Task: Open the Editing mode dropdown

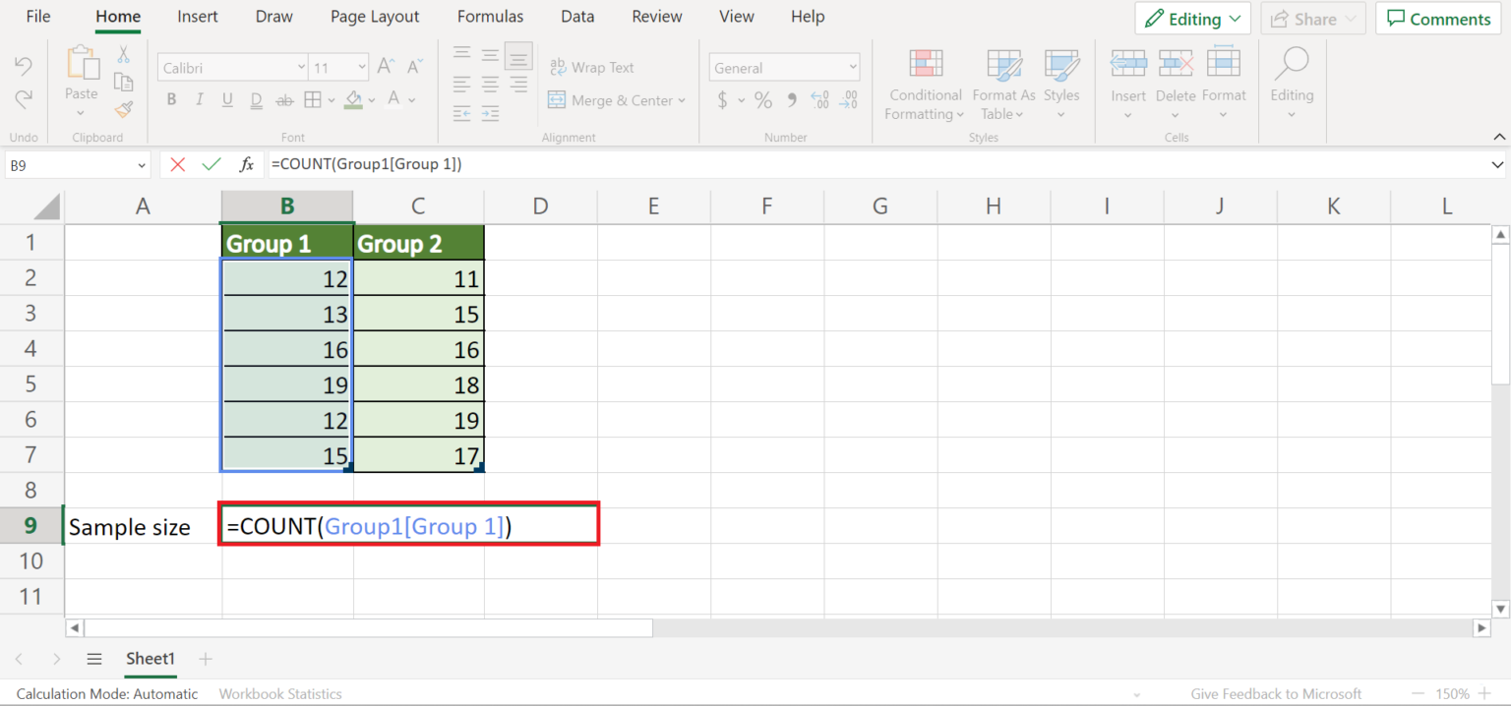Action: point(1192,18)
